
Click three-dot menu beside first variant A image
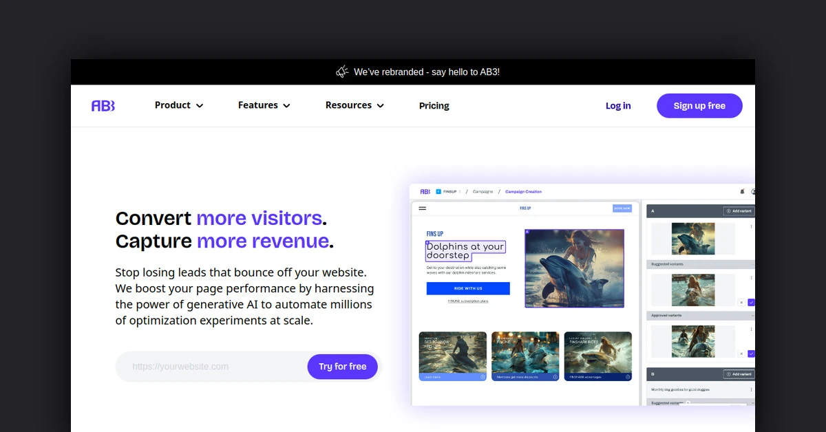751,226
